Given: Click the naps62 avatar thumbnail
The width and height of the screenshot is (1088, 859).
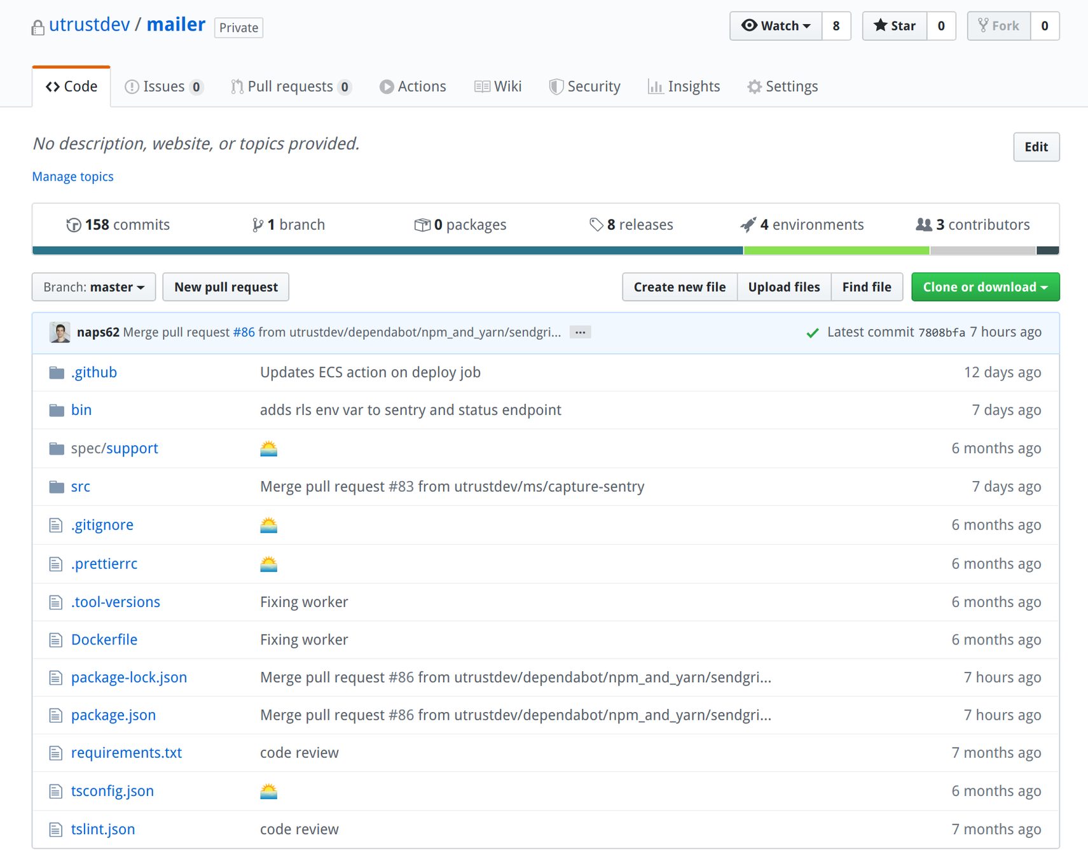Looking at the screenshot, I should click(60, 332).
